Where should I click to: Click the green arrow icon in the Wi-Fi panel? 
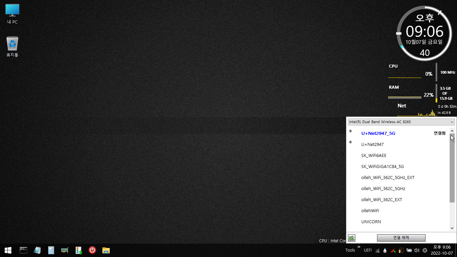coord(352,238)
